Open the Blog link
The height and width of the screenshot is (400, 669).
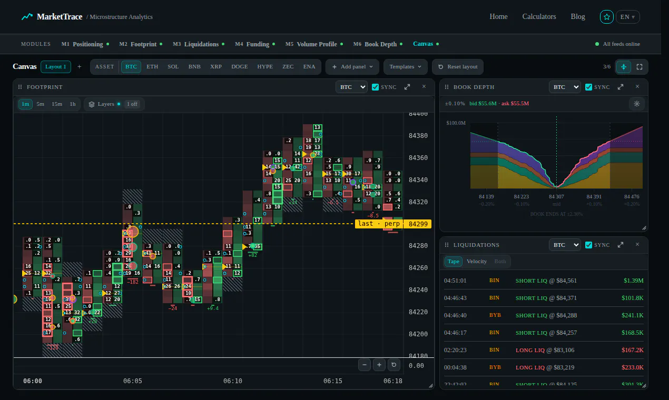578,17
